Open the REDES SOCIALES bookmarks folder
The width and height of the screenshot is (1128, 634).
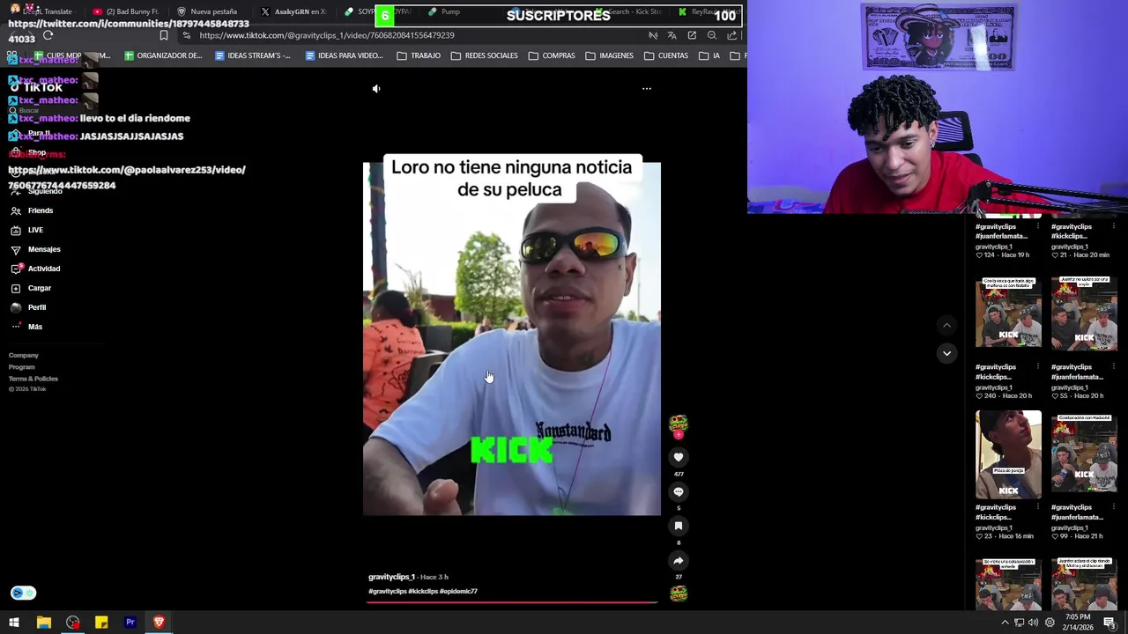[x=484, y=55]
